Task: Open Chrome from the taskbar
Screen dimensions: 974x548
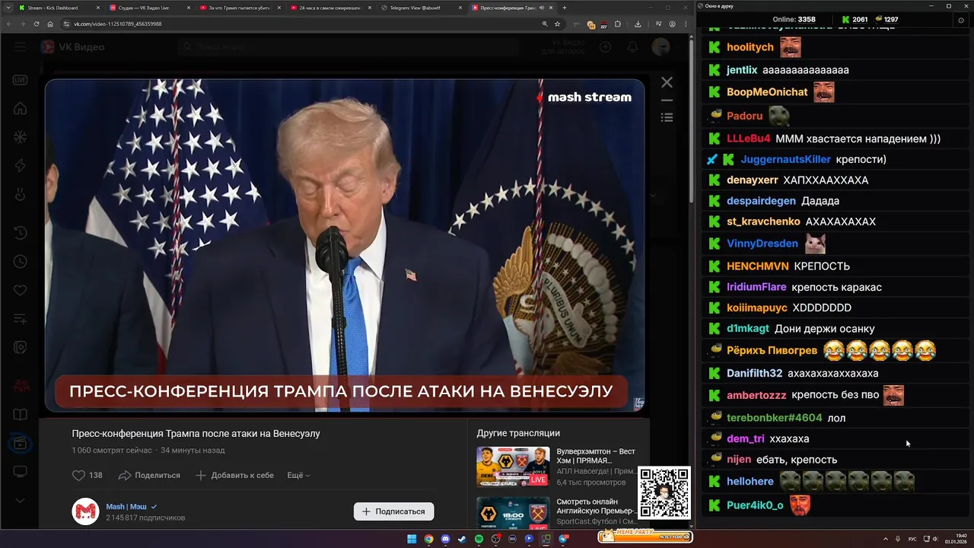Action: click(428, 539)
